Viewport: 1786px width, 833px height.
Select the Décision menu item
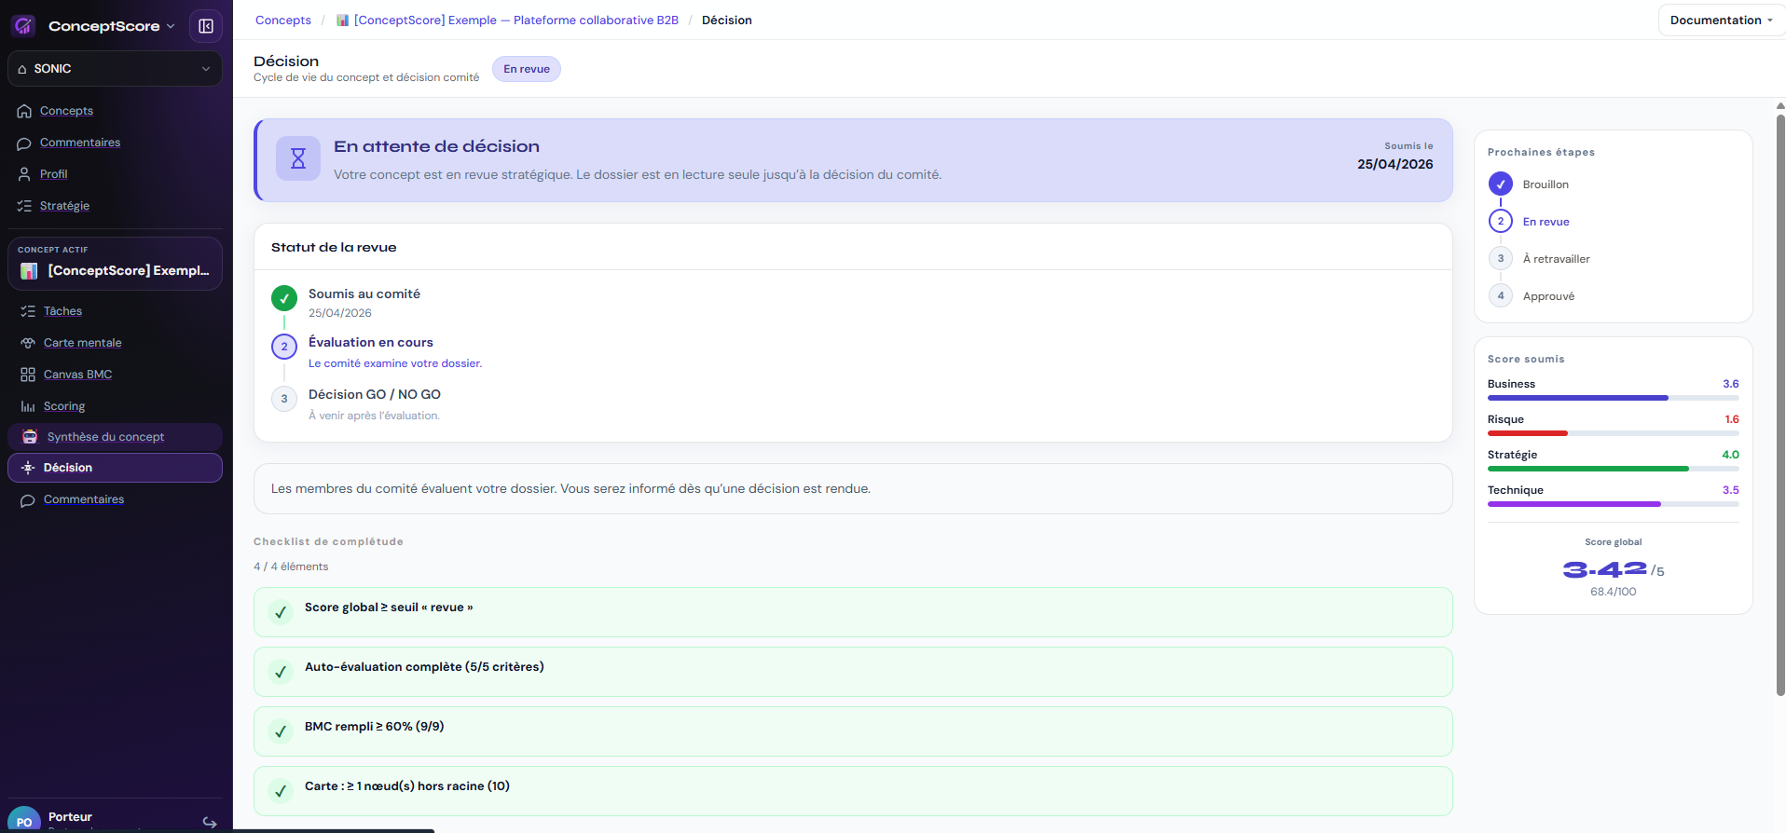coord(115,468)
